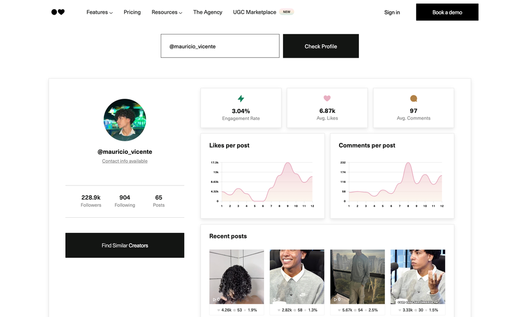Click the pink heart Avg. Likes icon
The image size is (507, 317).
click(x=327, y=99)
